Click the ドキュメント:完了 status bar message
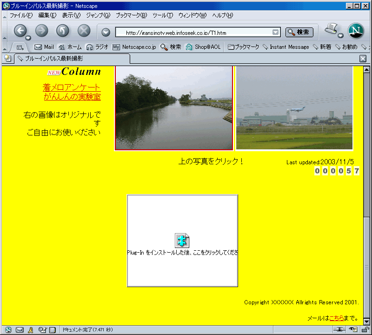Image resolution: width=372 pixels, height=335 pixels. [87, 330]
